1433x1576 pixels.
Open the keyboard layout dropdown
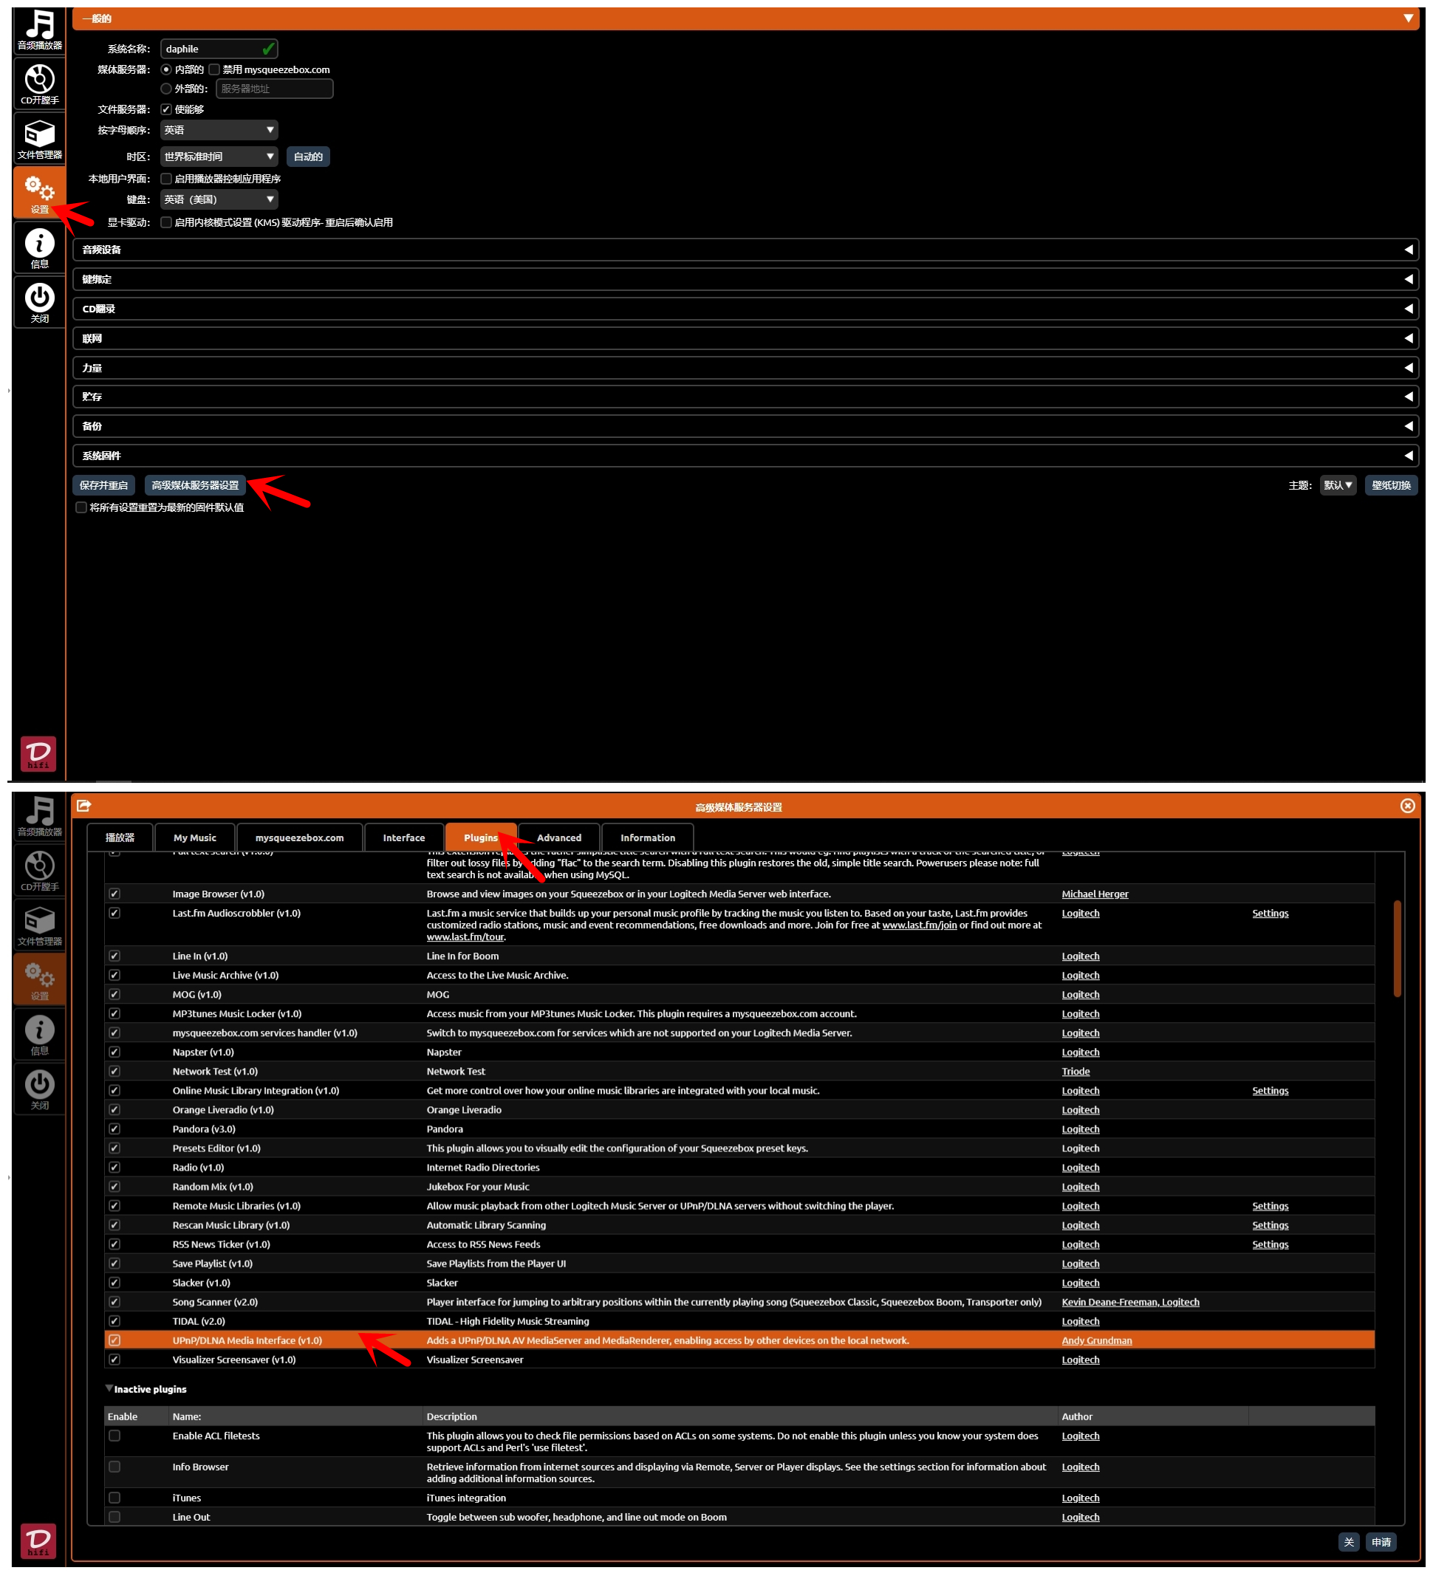(x=219, y=199)
